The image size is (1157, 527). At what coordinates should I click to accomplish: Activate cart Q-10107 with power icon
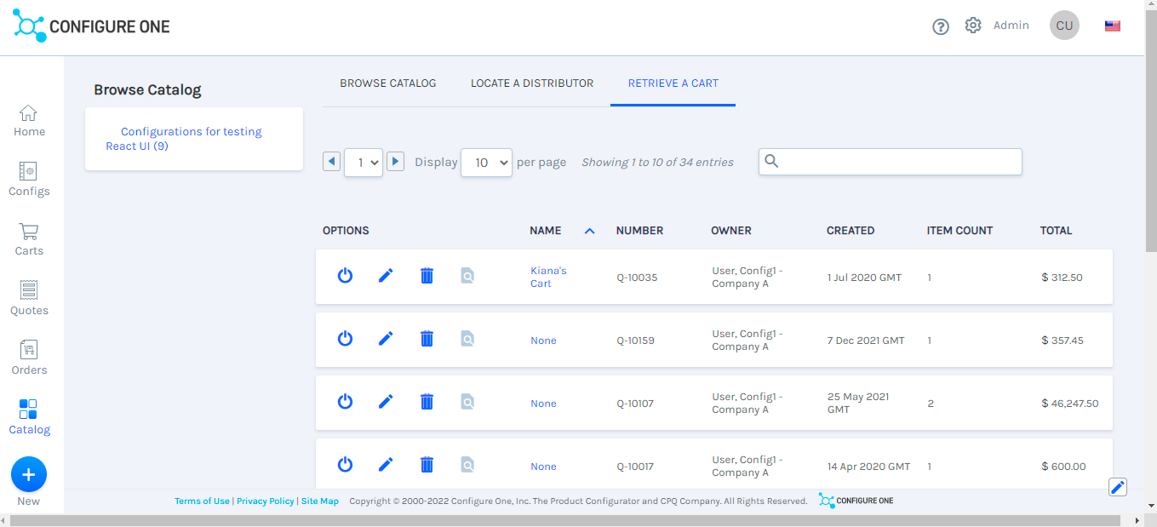[x=345, y=402]
